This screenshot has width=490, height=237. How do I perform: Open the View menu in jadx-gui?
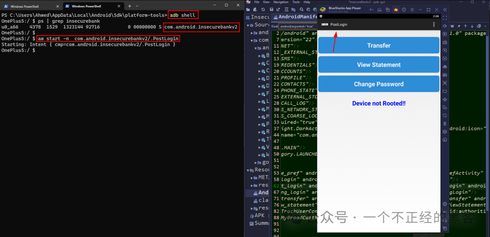point(266,2)
